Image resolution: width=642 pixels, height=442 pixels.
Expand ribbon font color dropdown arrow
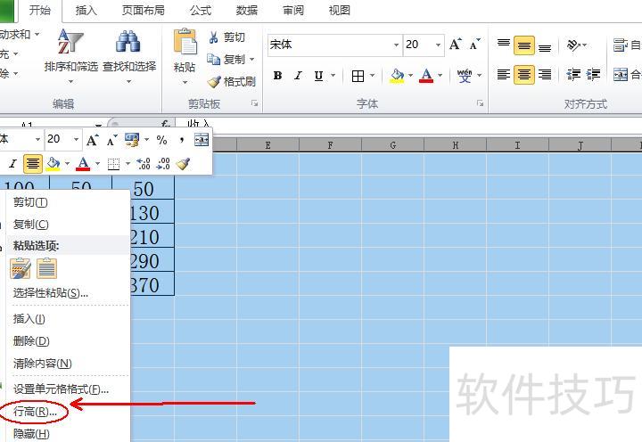[x=440, y=76]
